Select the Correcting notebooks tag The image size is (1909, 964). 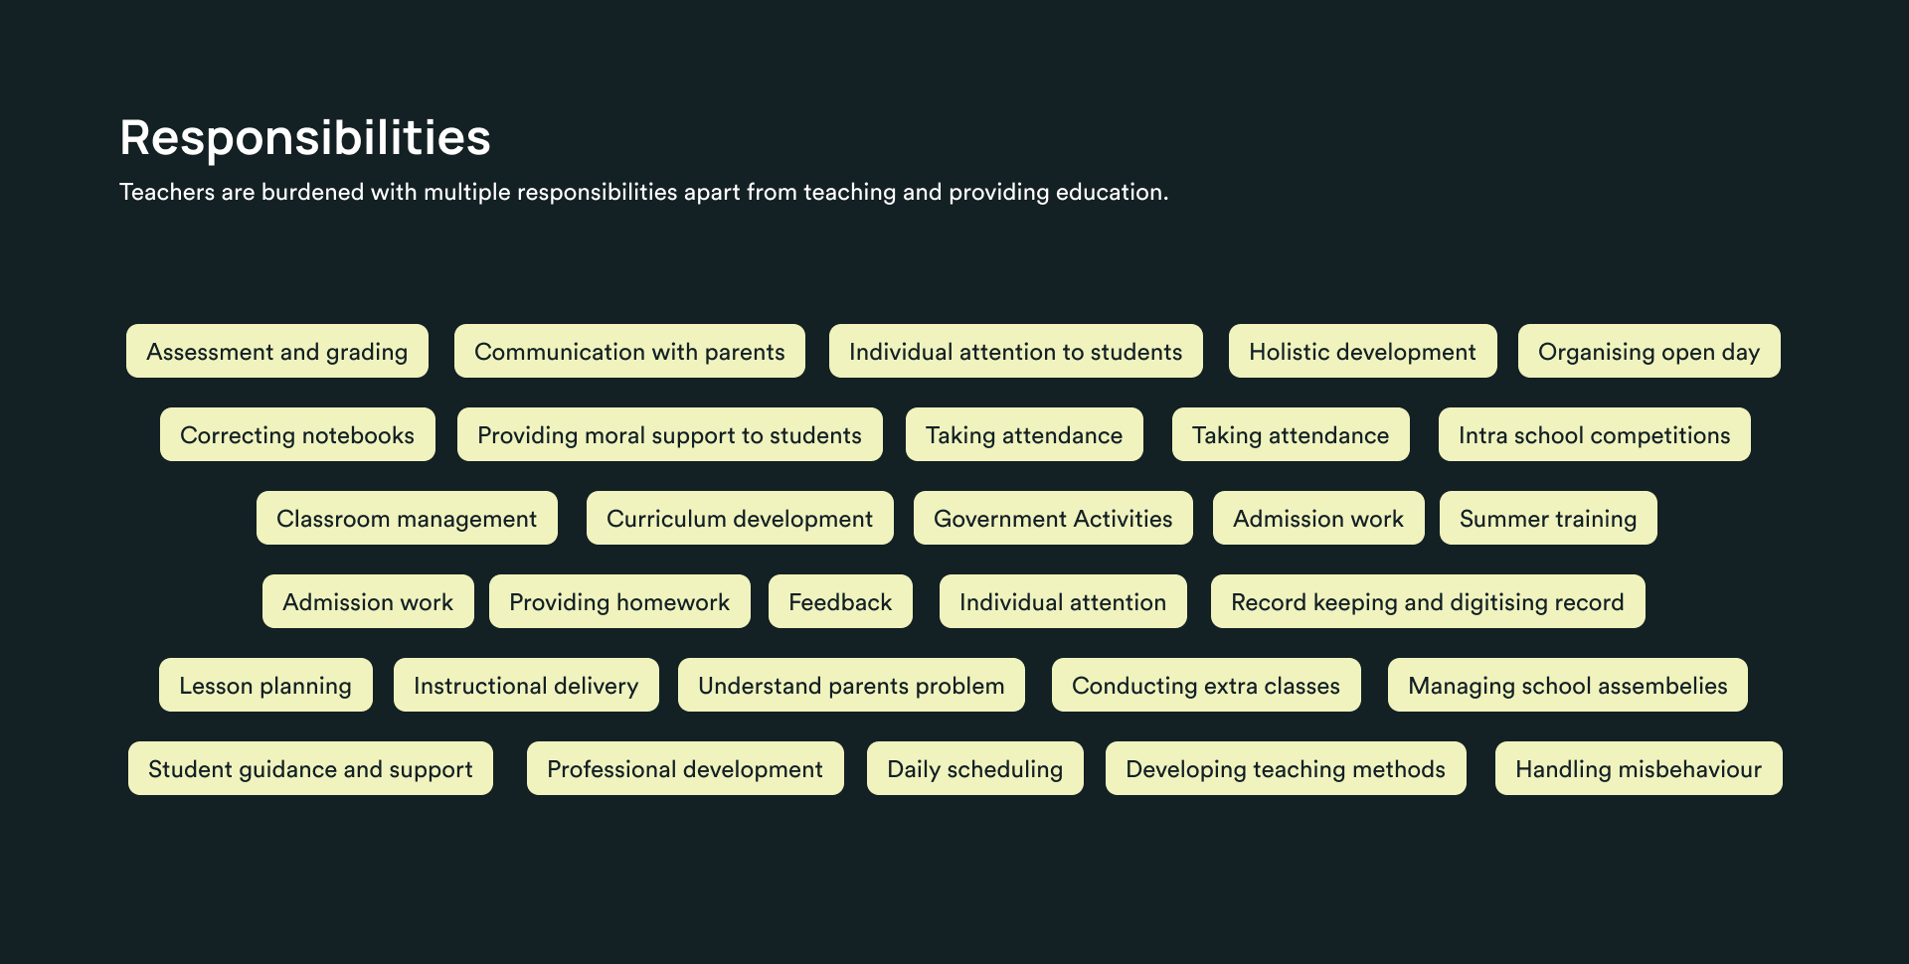click(x=297, y=435)
